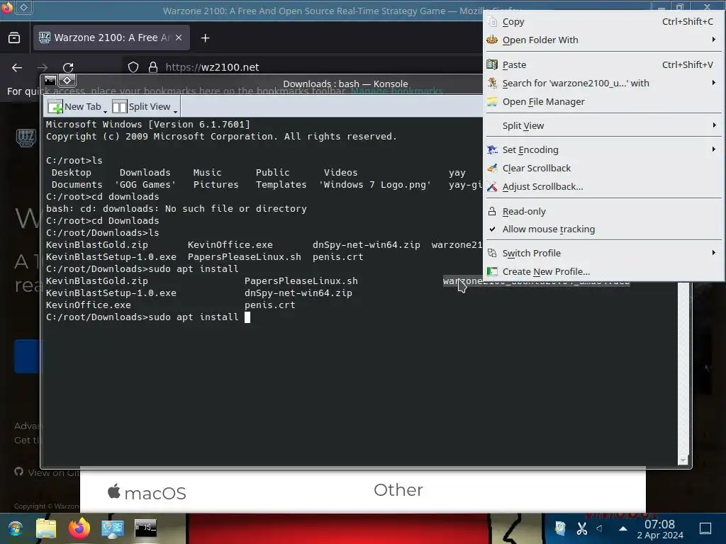Screen dimensions: 726x544
Task: Click the Read-only padlock icon
Action: coord(492,211)
